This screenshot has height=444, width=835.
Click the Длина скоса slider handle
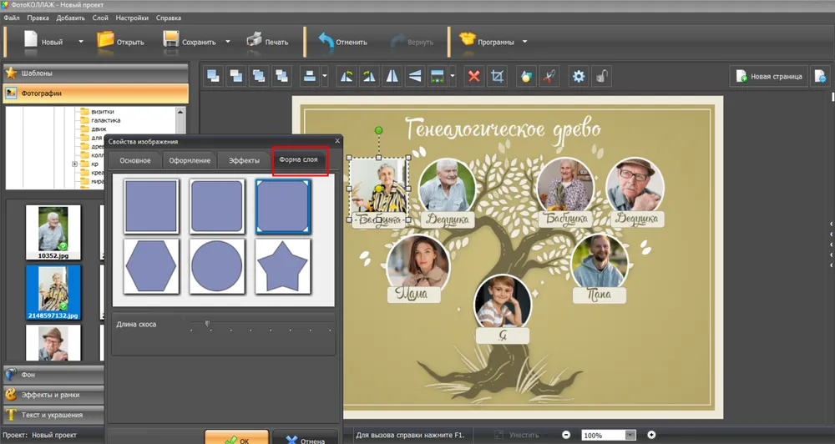(207, 324)
